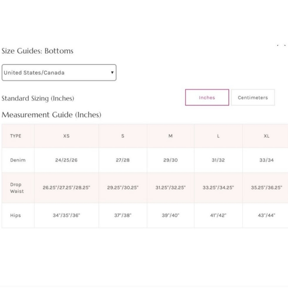Click the S column header

click(x=123, y=136)
